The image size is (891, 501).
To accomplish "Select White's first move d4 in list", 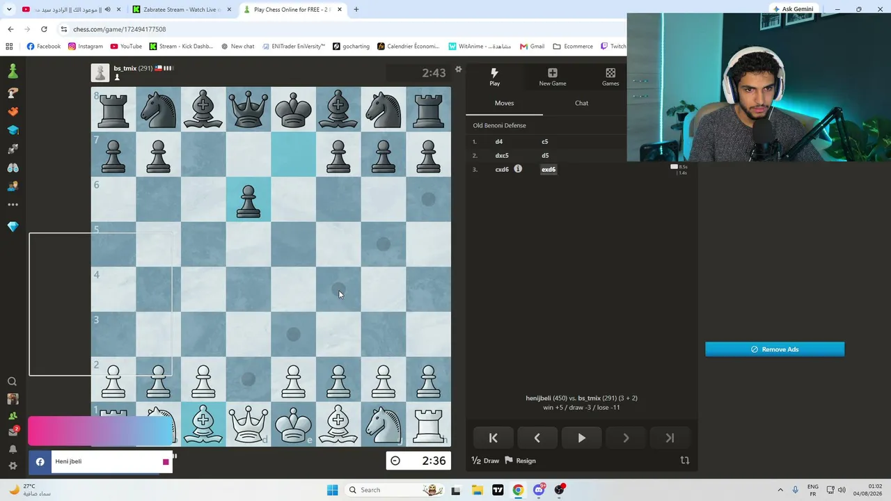I will click(x=498, y=142).
